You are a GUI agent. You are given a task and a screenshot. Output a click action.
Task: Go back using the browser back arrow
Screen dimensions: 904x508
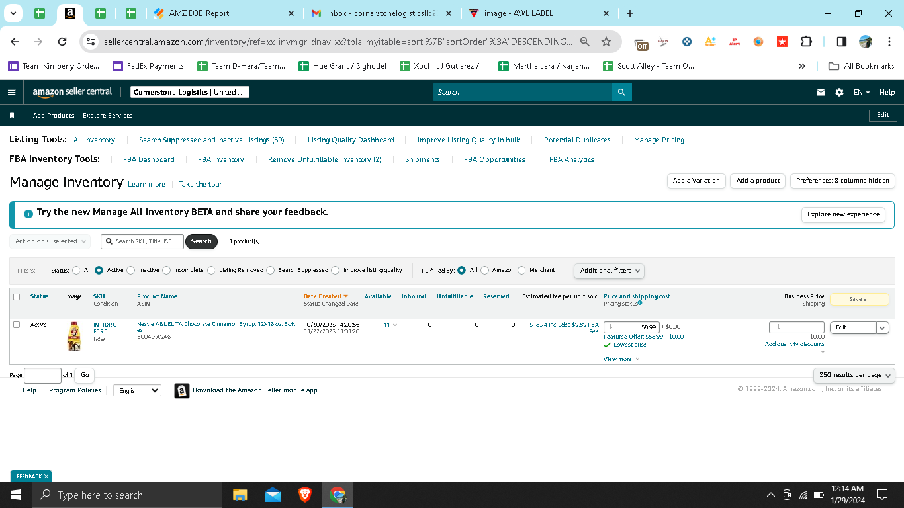tap(15, 42)
